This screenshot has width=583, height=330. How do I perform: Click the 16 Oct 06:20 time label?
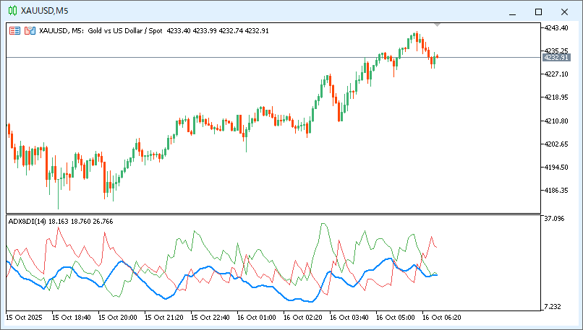click(x=442, y=317)
